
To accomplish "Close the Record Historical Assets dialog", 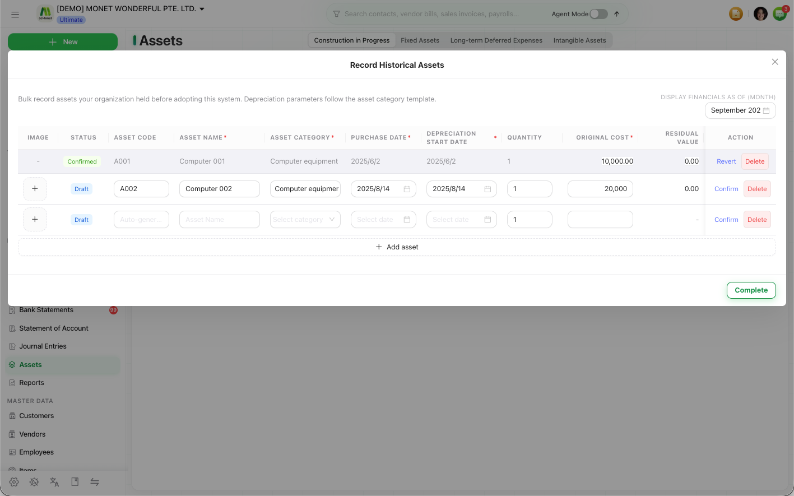I will click(775, 62).
